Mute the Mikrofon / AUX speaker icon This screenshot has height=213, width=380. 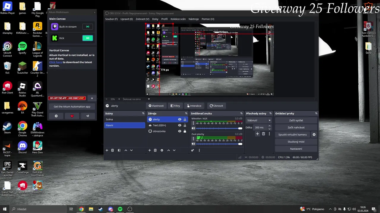pos(193,128)
